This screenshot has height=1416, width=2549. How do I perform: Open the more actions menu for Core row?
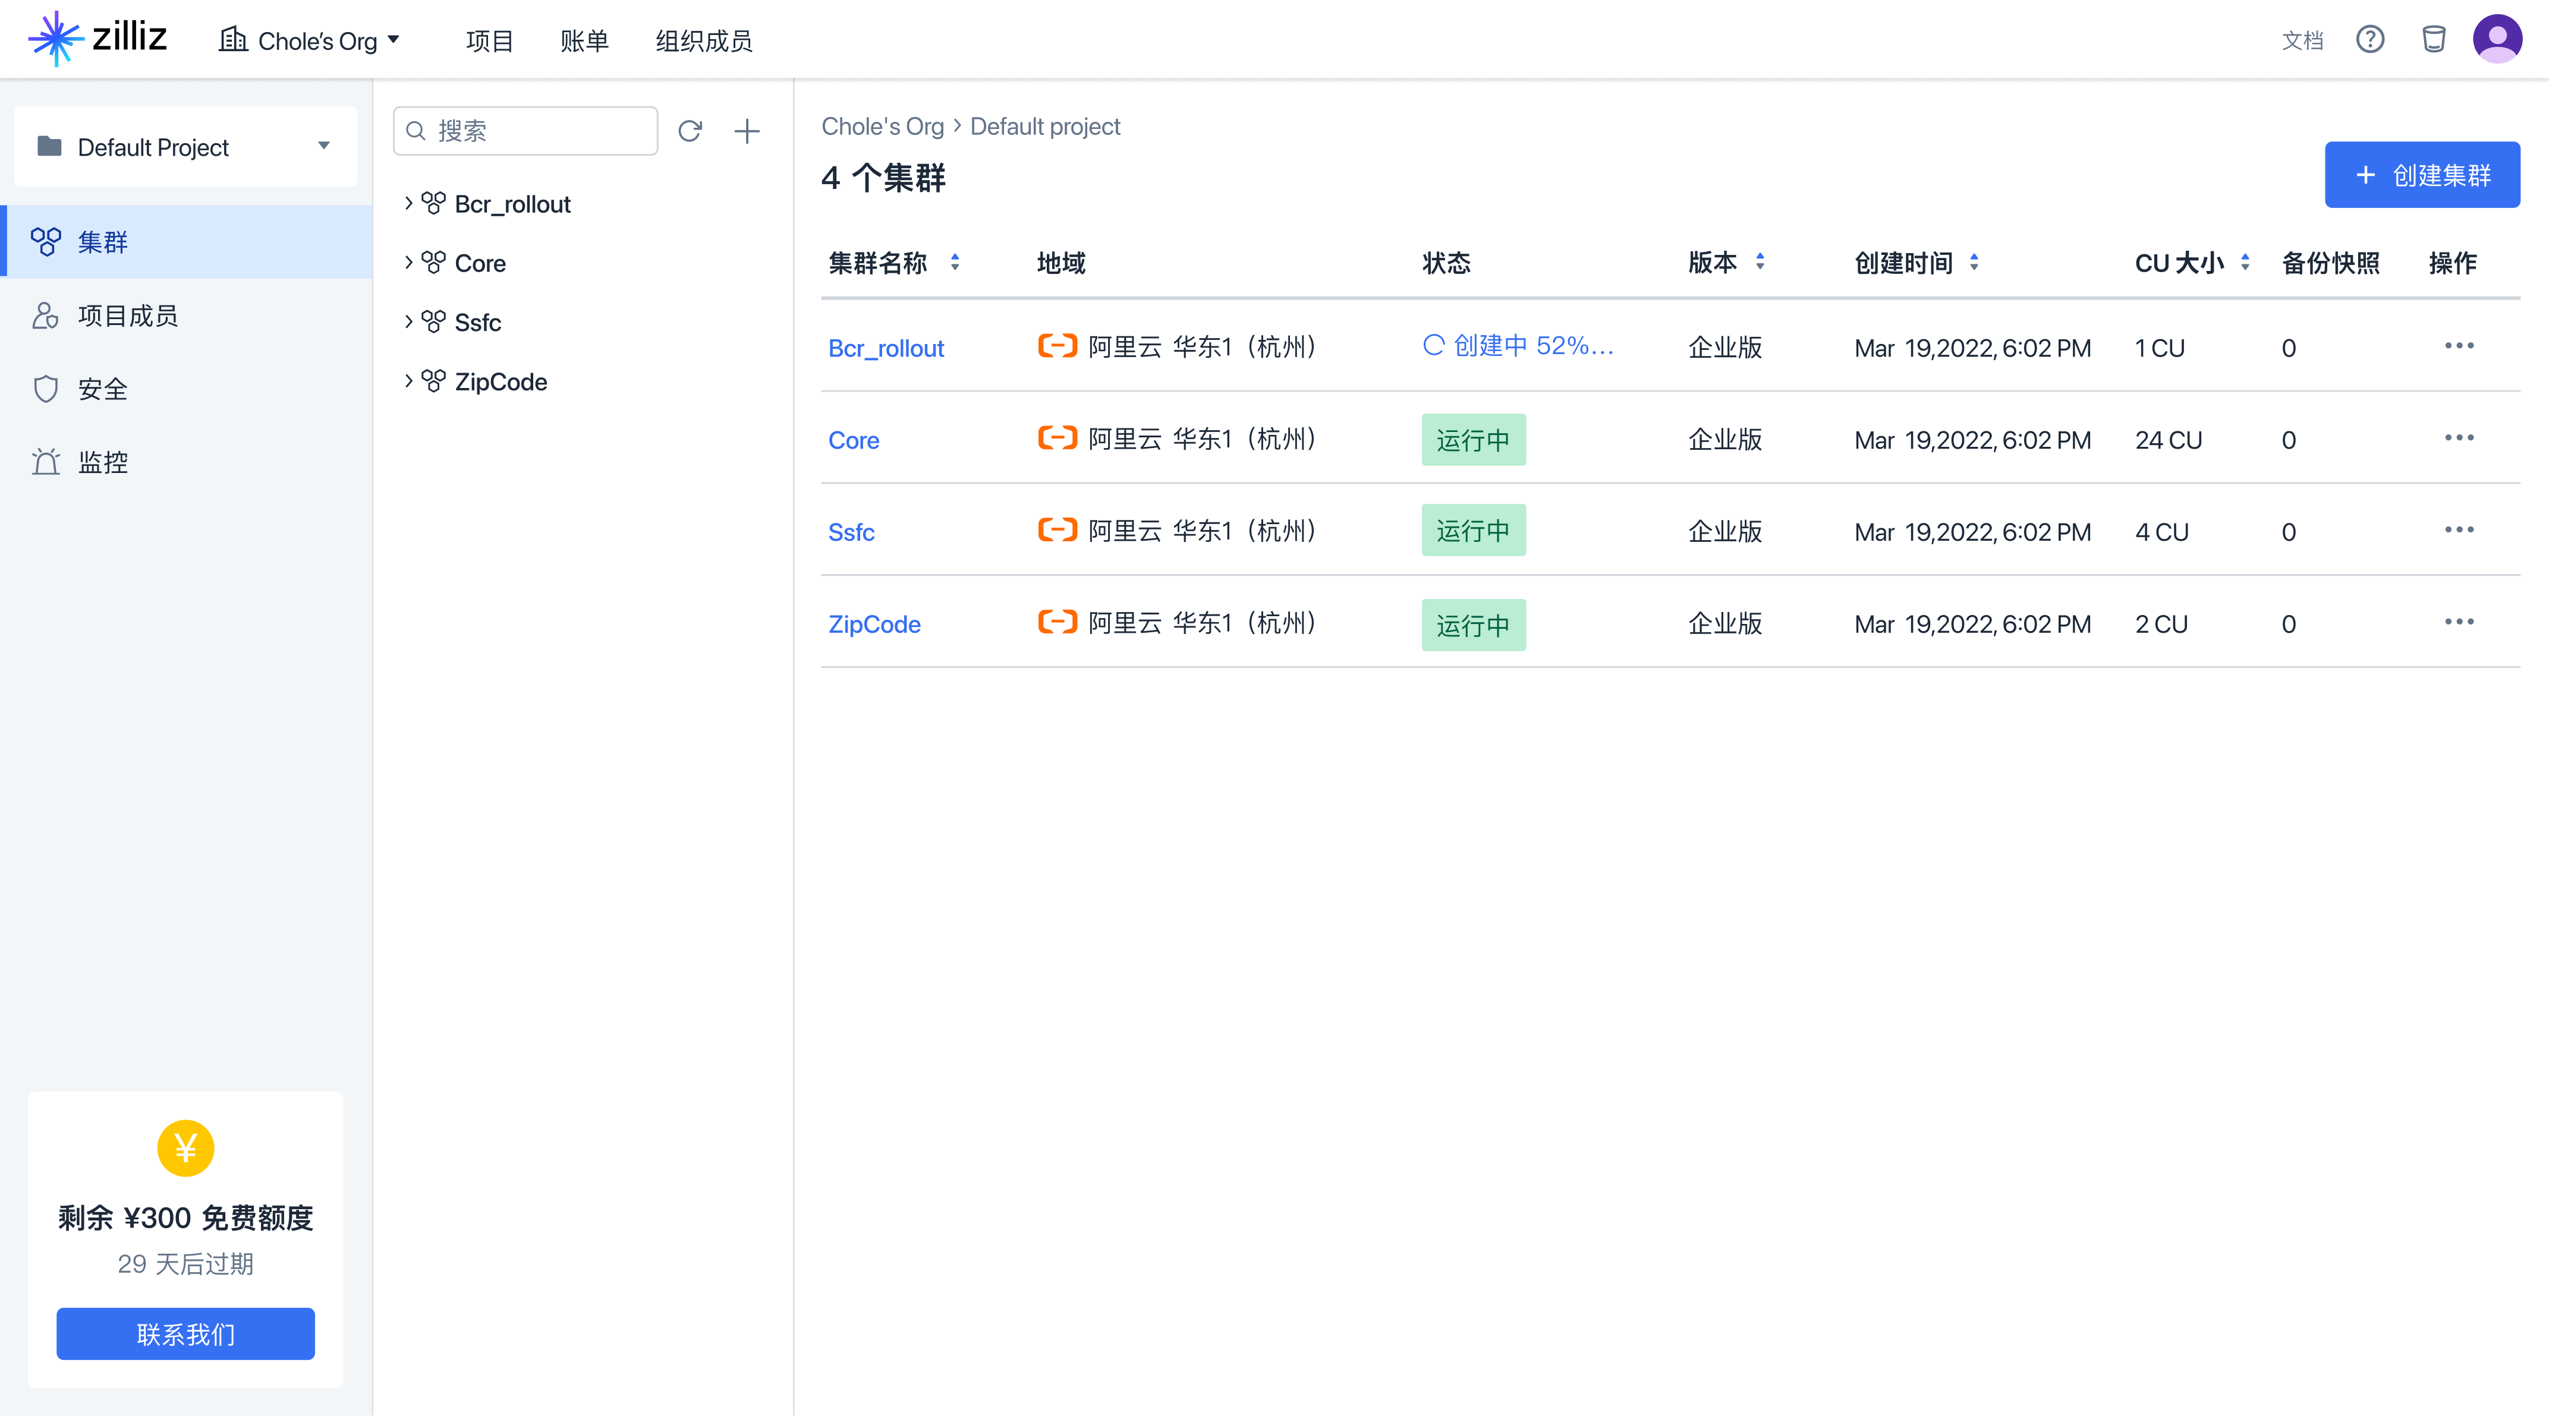click(x=2459, y=438)
